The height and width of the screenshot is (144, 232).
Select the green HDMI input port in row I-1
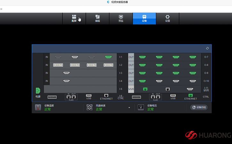tap(108, 57)
